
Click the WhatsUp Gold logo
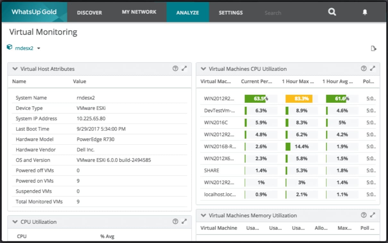[x=34, y=12]
